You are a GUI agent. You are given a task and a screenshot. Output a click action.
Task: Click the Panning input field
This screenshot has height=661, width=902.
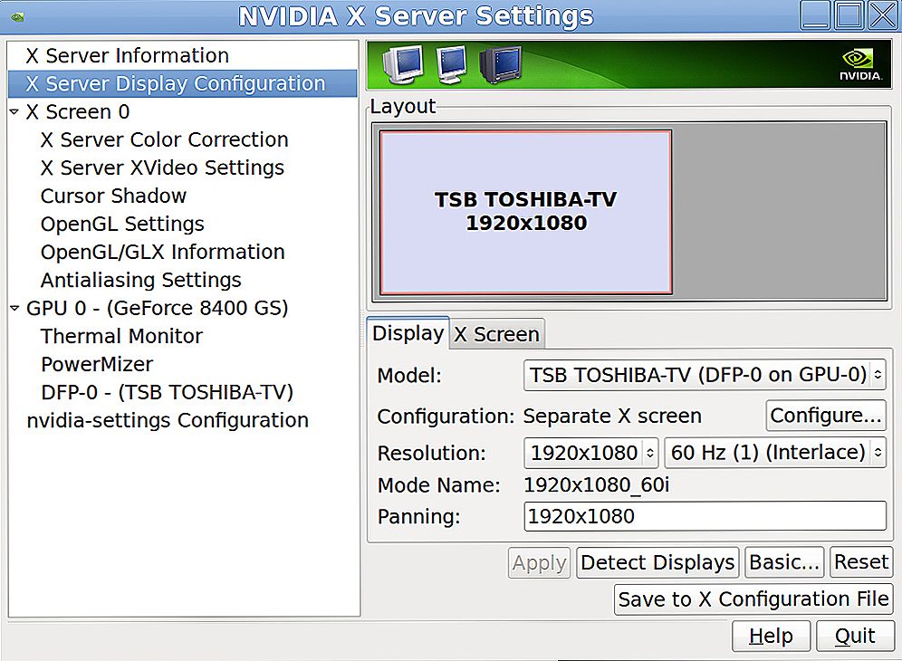[705, 516]
